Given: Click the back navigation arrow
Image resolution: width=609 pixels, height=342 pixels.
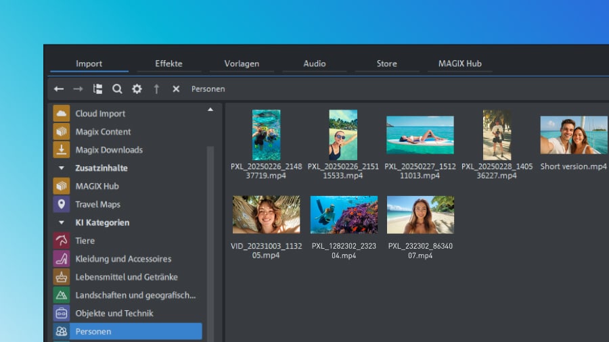Looking at the screenshot, I should coord(59,89).
